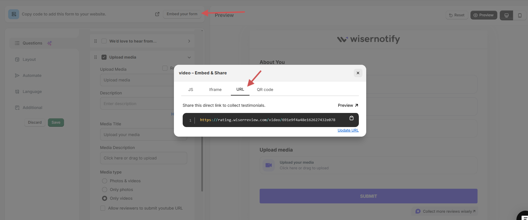Check Allow reviewers to submit youtube URL
The height and width of the screenshot is (220, 528).
(x=103, y=208)
